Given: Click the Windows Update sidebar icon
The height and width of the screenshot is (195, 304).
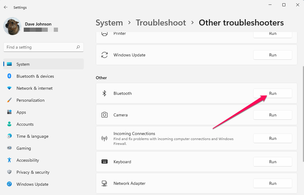Looking at the screenshot, I should pyautogui.click(x=9, y=184).
